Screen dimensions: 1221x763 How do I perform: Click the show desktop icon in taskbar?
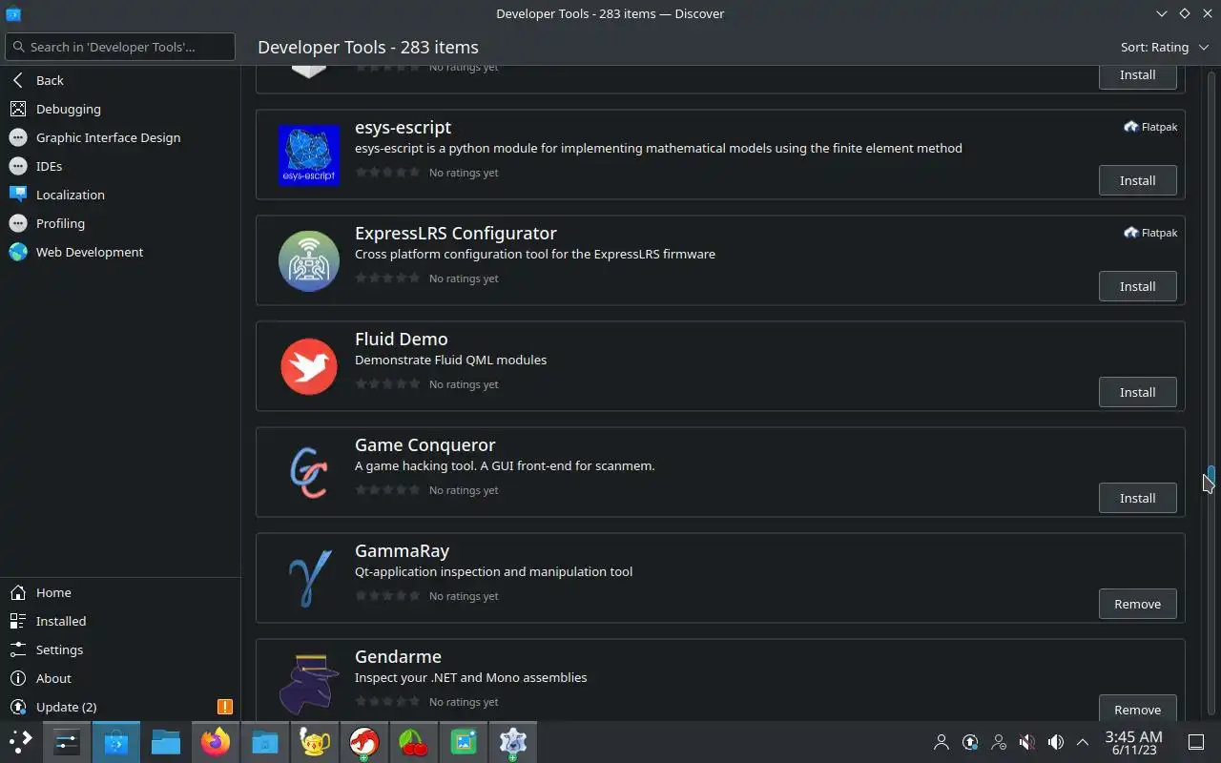(1195, 741)
